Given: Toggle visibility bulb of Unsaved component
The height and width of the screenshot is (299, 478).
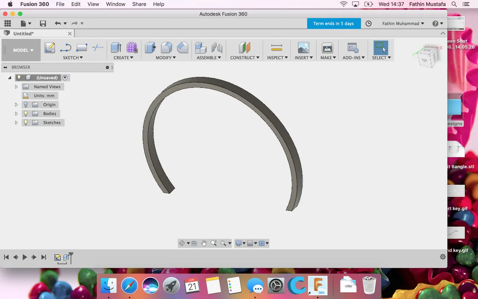Looking at the screenshot, I should click(19, 78).
